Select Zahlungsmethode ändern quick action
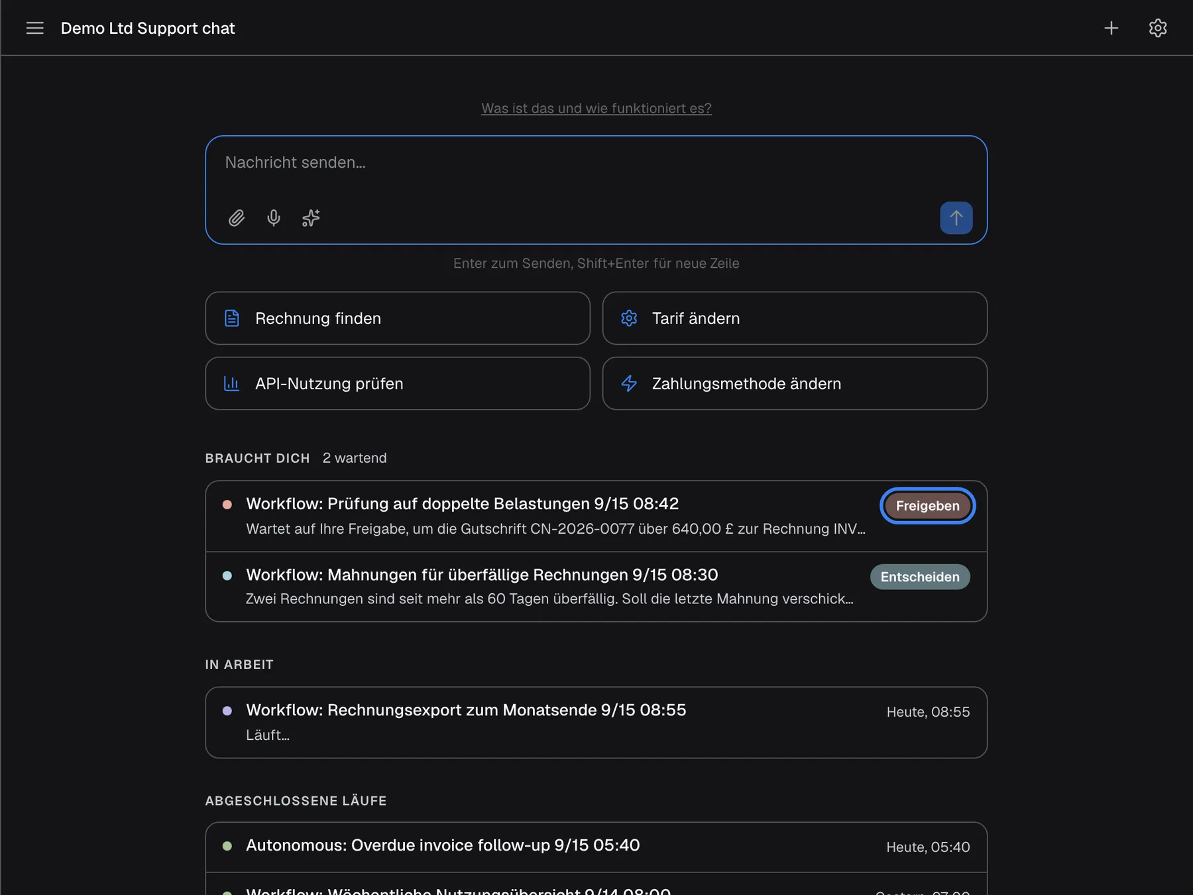Screen dimensions: 1193x895 pos(795,383)
